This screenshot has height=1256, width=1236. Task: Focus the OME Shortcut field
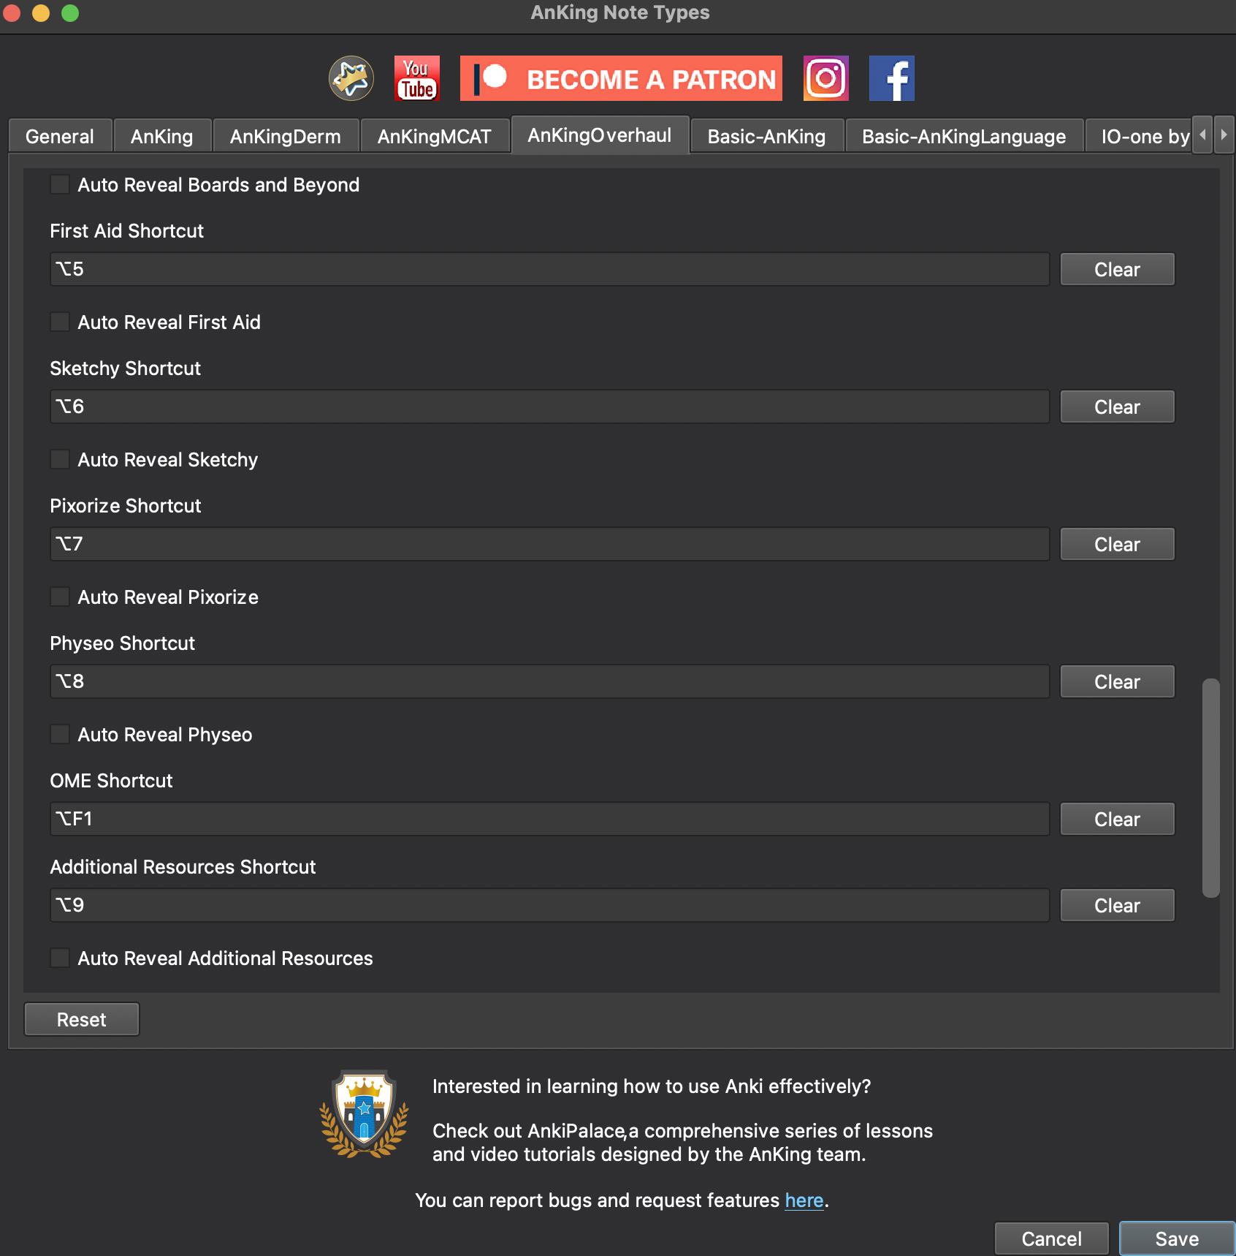click(x=549, y=819)
